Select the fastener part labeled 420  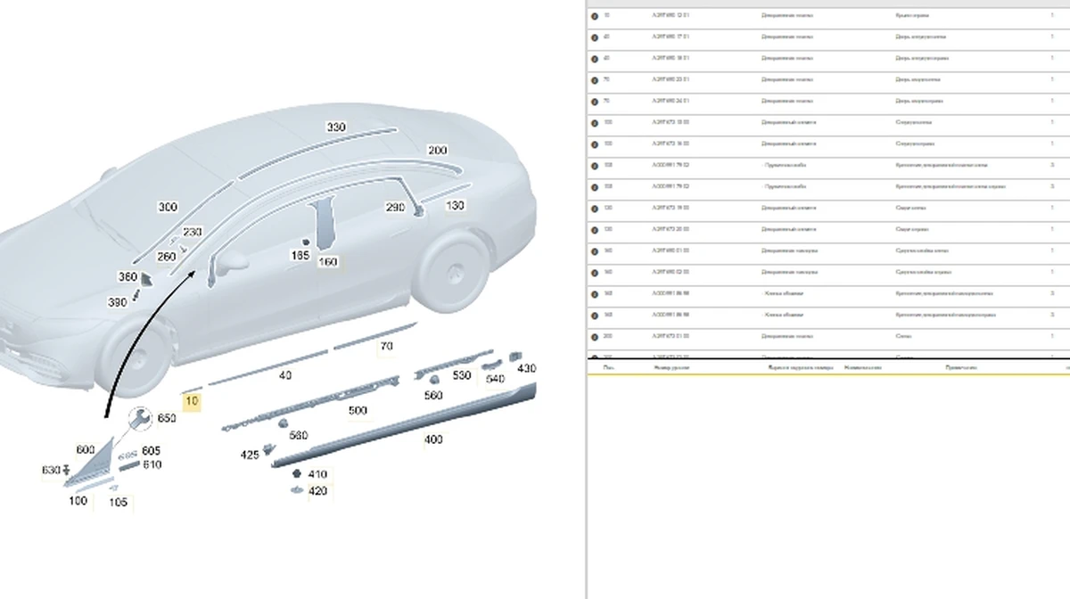coord(295,489)
